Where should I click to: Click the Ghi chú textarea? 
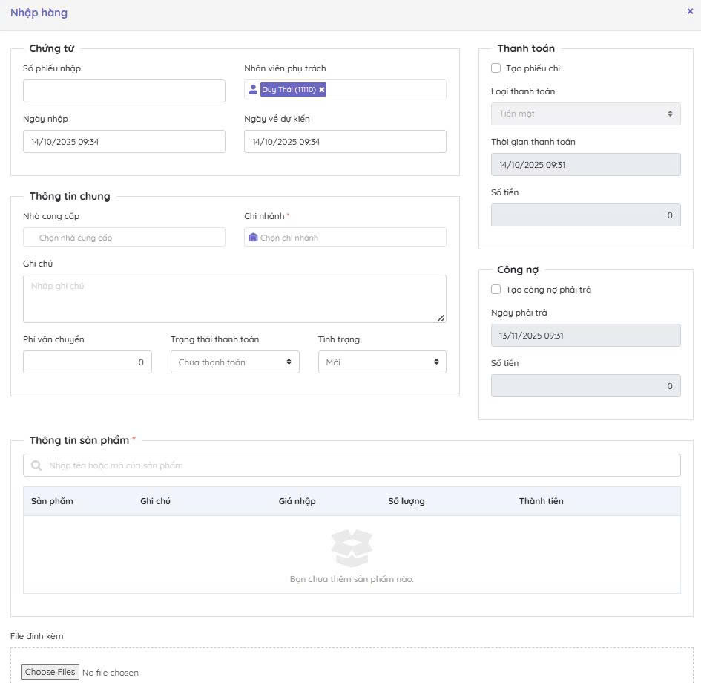tap(234, 298)
